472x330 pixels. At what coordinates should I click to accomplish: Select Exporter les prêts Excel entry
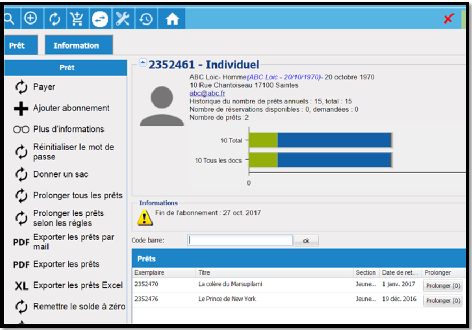point(78,285)
